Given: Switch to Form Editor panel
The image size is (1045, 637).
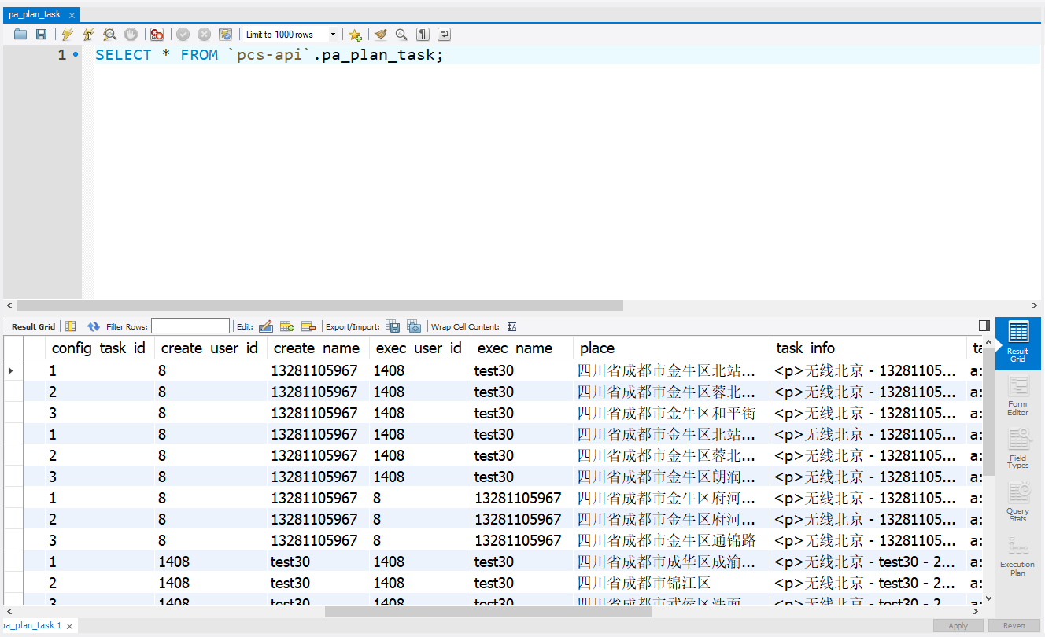Looking at the screenshot, I should [x=1017, y=396].
